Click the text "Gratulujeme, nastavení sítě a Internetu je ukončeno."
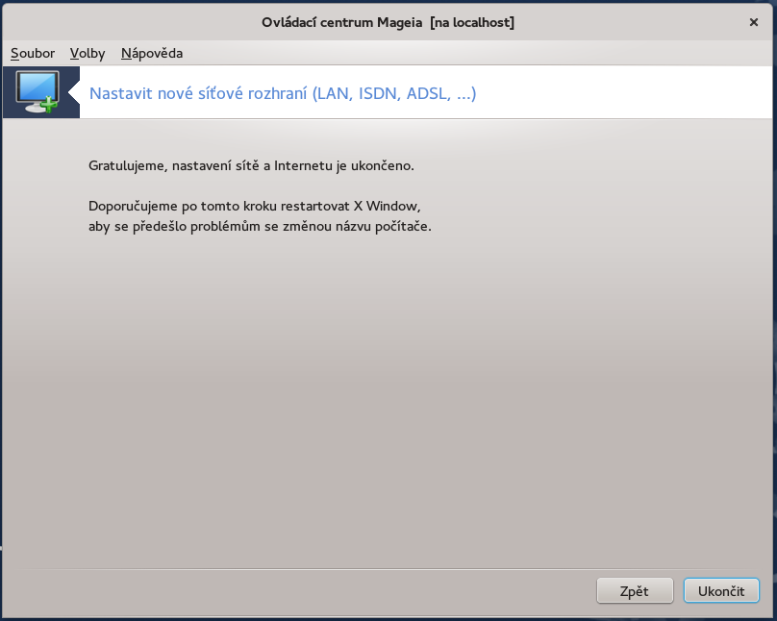The height and width of the screenshot is (621, 777). (x=251, y=165)
